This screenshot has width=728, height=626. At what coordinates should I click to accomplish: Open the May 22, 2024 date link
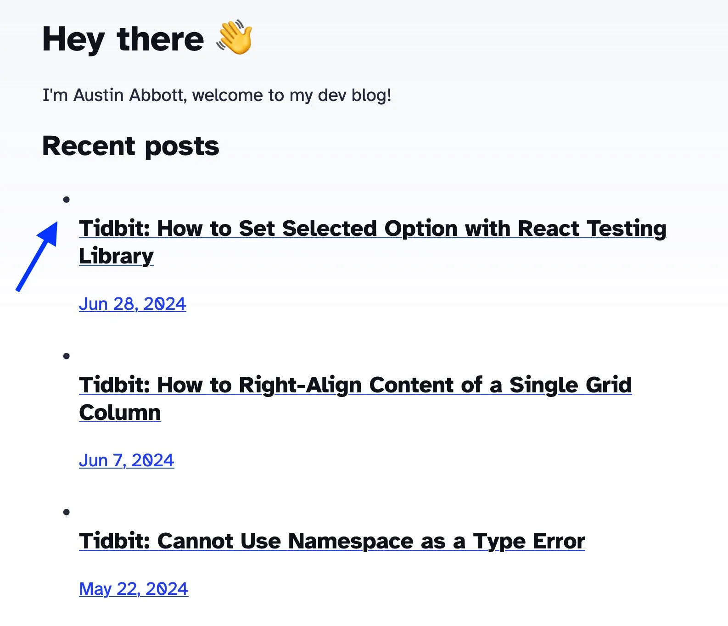click(x=134, y=589)
